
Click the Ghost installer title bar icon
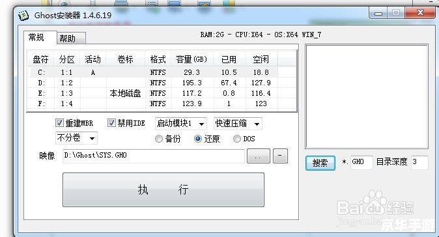(x=23, y=16)
